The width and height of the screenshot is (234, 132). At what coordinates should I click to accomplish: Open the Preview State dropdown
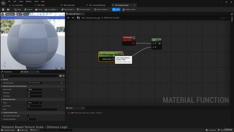tap(84, 10)
